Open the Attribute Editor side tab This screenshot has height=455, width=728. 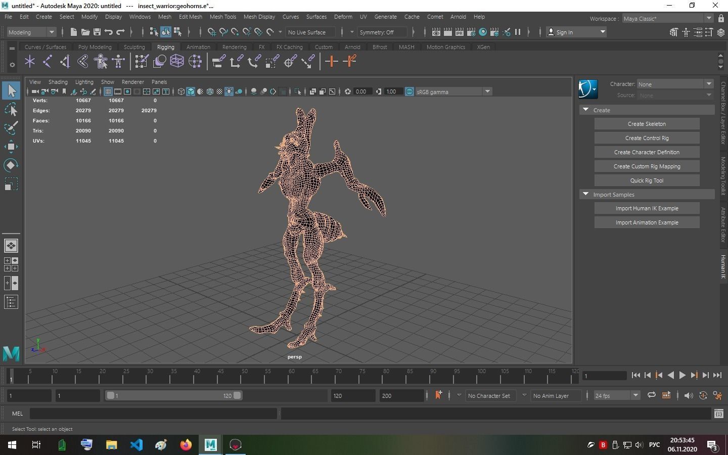coord(723,224)
